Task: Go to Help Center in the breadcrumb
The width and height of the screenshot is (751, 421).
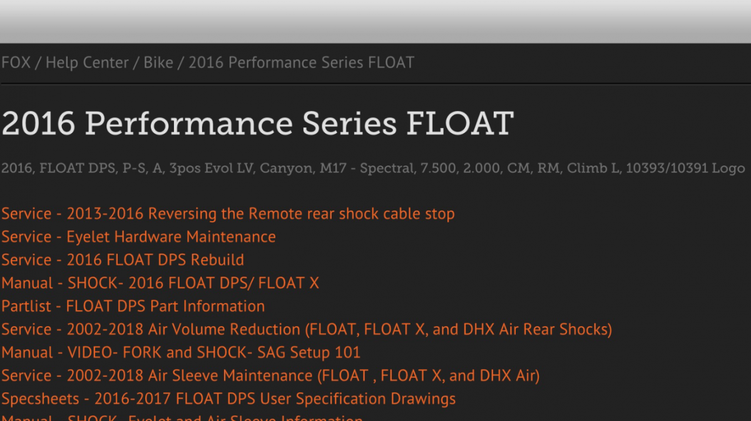Action: click(87, 62)
